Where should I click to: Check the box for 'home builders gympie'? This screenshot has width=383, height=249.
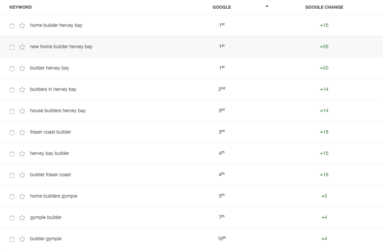click(x=12, y=197)
